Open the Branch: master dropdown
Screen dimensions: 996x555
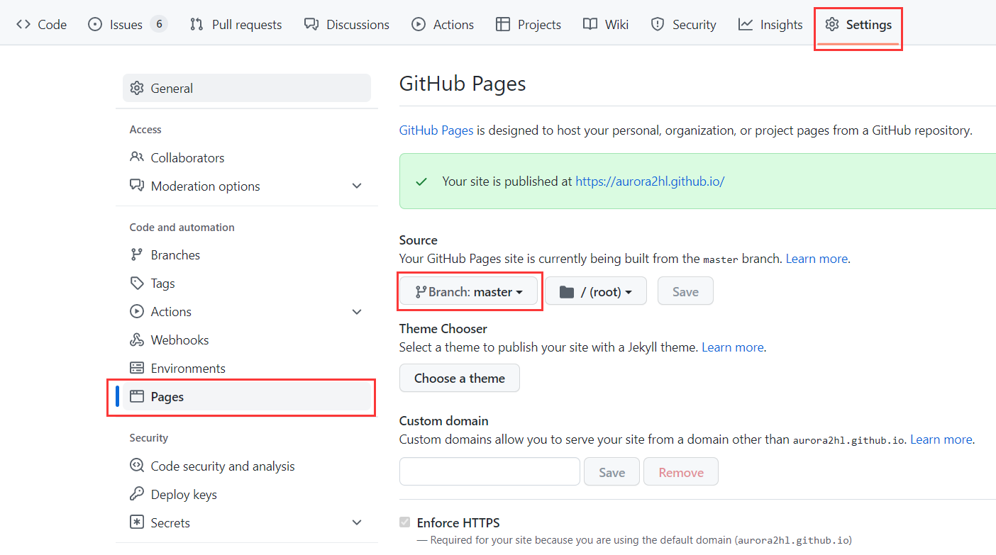coord(469,292)
